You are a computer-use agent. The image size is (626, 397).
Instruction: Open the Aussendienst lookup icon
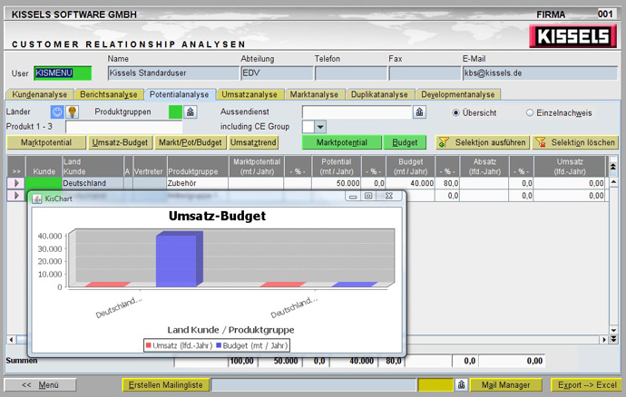419,112
